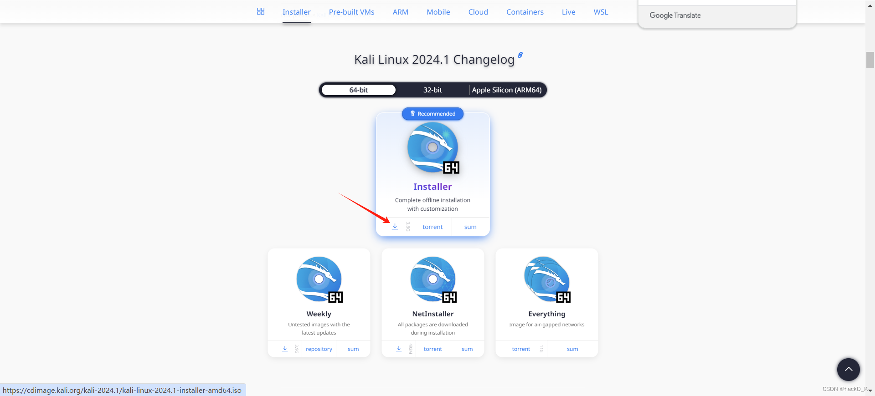Select the Installer tab
The width and height of the screenshot is (875, 396).
click(x=296, y=12)
